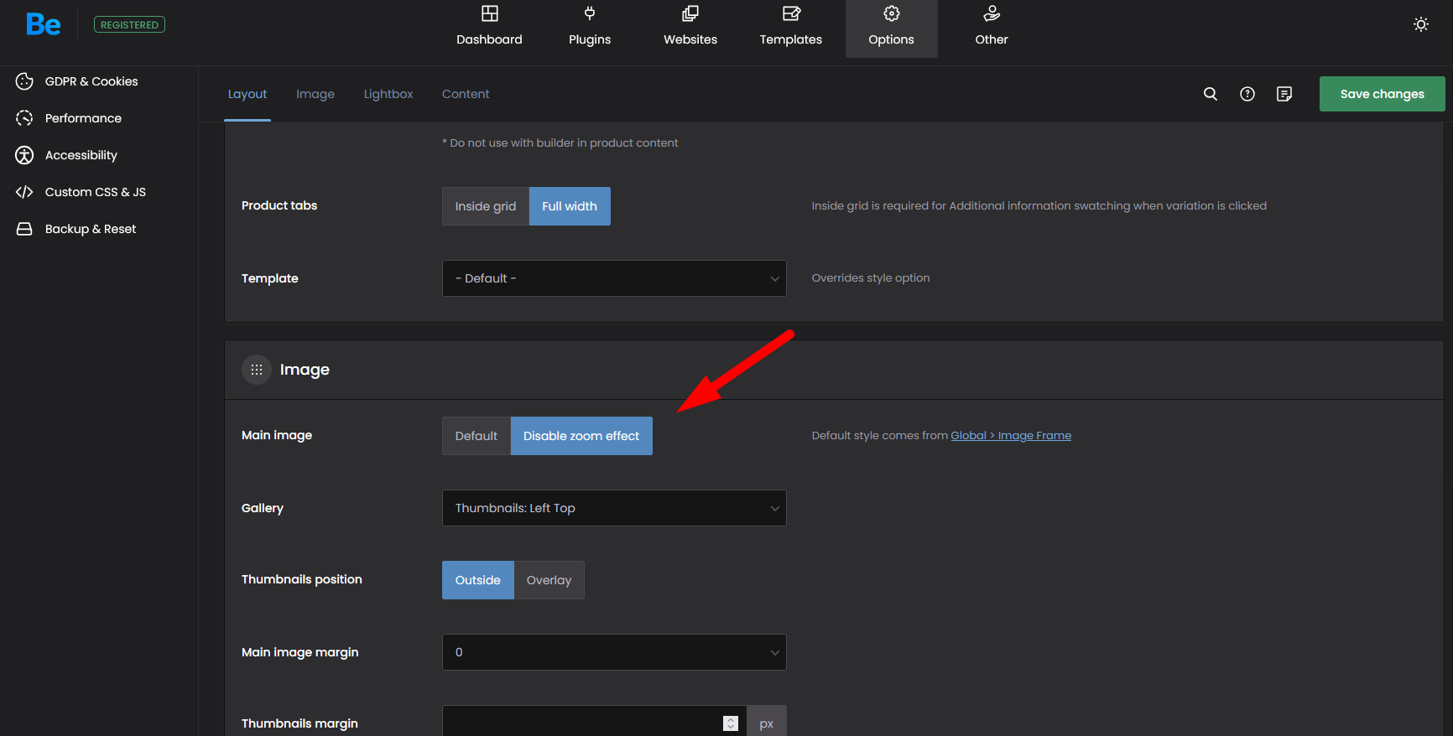The image size is (1453, 736).
Task: Select the Options gear icon
Action: pos(892,13)
